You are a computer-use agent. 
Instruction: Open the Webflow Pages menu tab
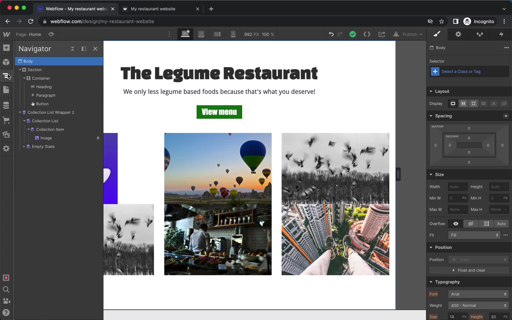6,90
